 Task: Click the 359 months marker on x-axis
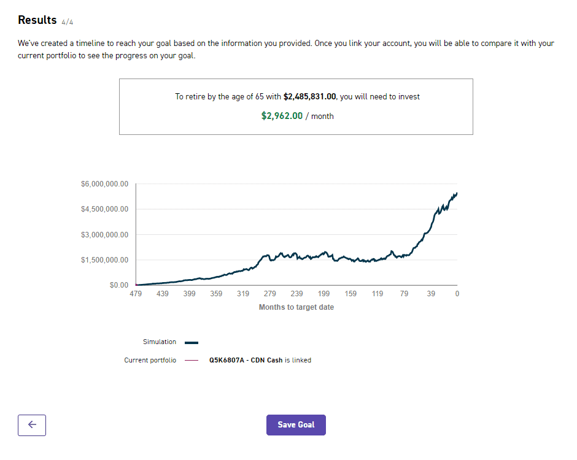coord(216,294)
